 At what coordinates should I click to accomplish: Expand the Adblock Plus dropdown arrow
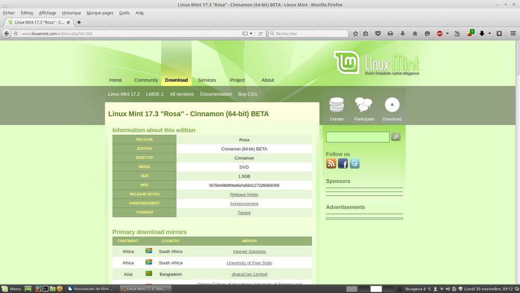447,33
